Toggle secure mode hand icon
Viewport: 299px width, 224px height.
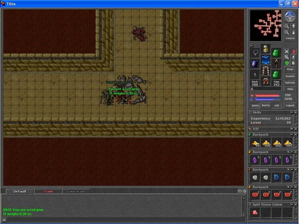click(x=294, y=63)
